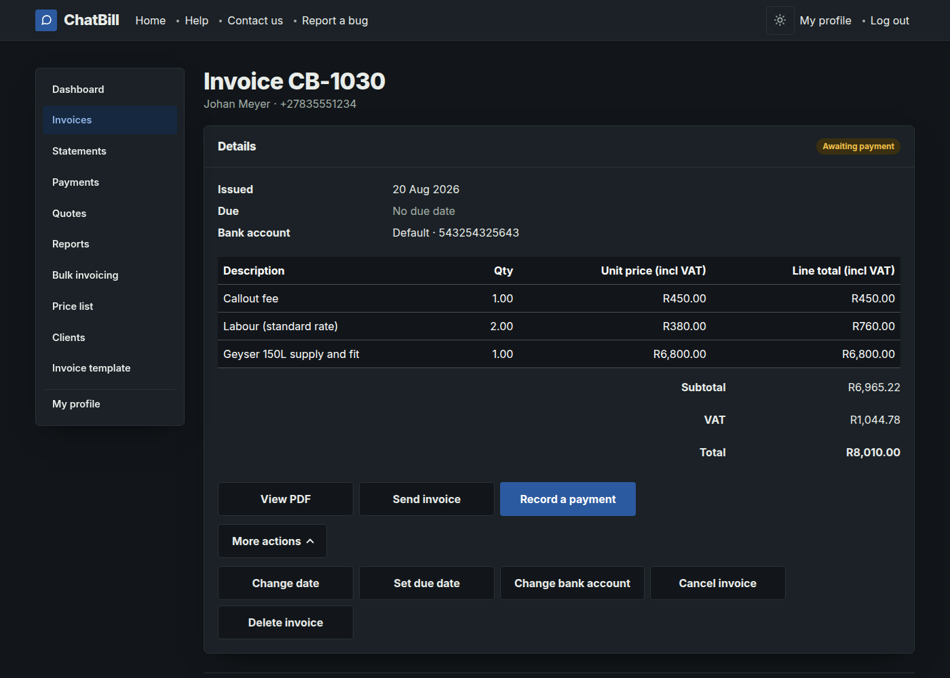Click the Labour (standard rate) row description
The image size is (950, 678).
click(281, 326)
